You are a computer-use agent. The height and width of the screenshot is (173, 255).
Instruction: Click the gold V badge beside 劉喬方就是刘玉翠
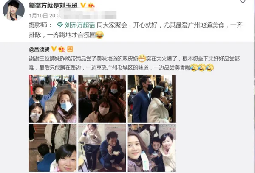tap(83, 5)
